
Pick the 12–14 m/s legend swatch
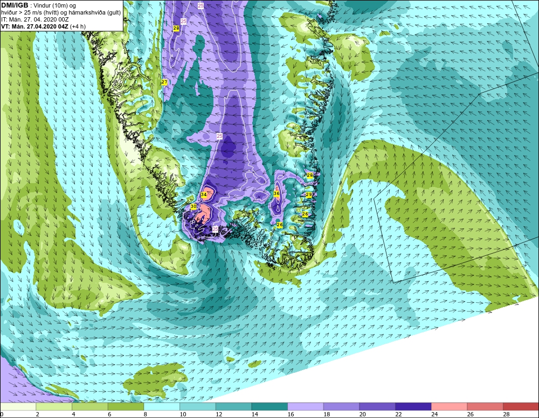[x=233, y=407]
